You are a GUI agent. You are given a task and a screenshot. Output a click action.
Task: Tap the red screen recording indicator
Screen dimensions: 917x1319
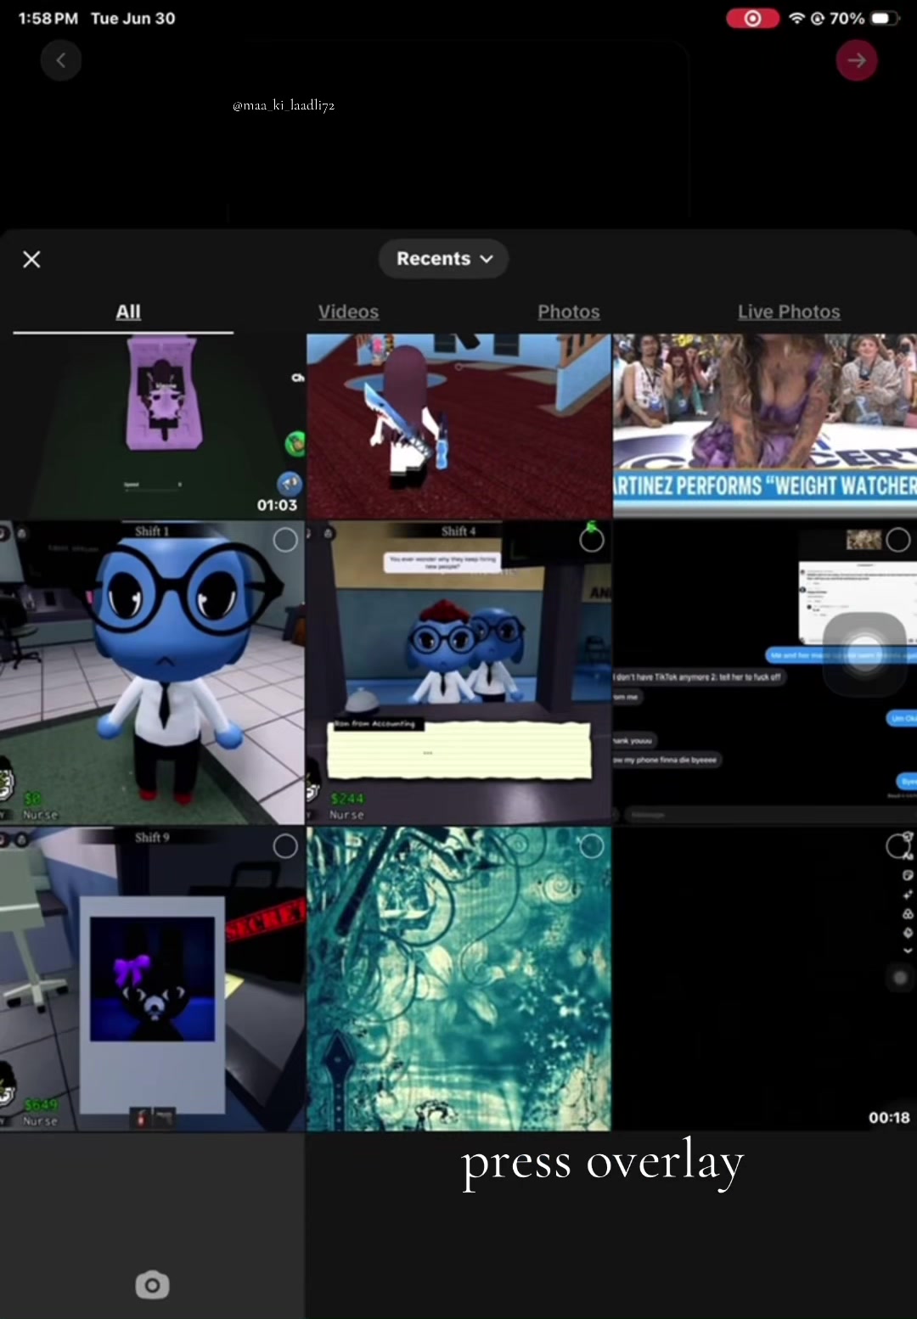(x=752, y=19)
